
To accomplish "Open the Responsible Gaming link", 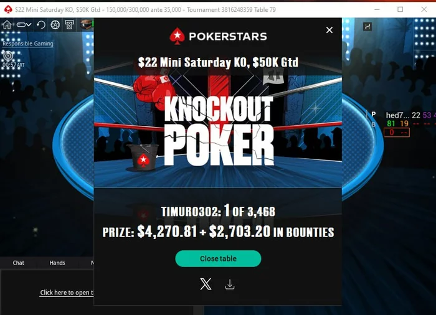I will point(28,44).
